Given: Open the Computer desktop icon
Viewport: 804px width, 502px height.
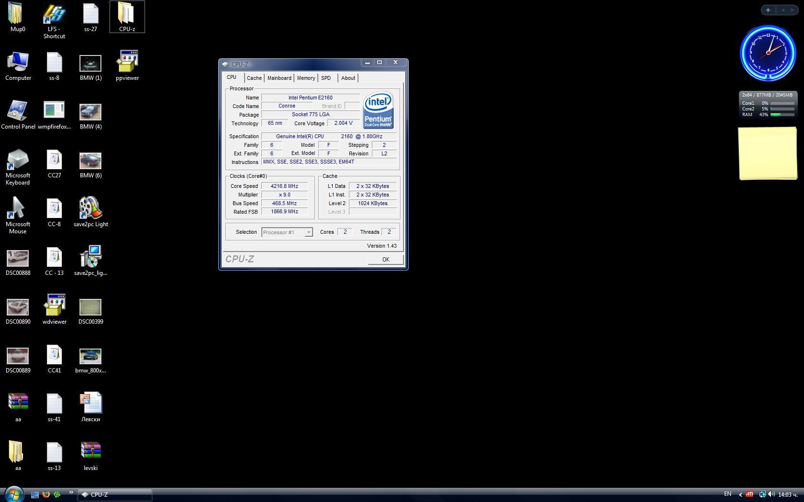Looking at the screenshot, I should pos(18,62).
